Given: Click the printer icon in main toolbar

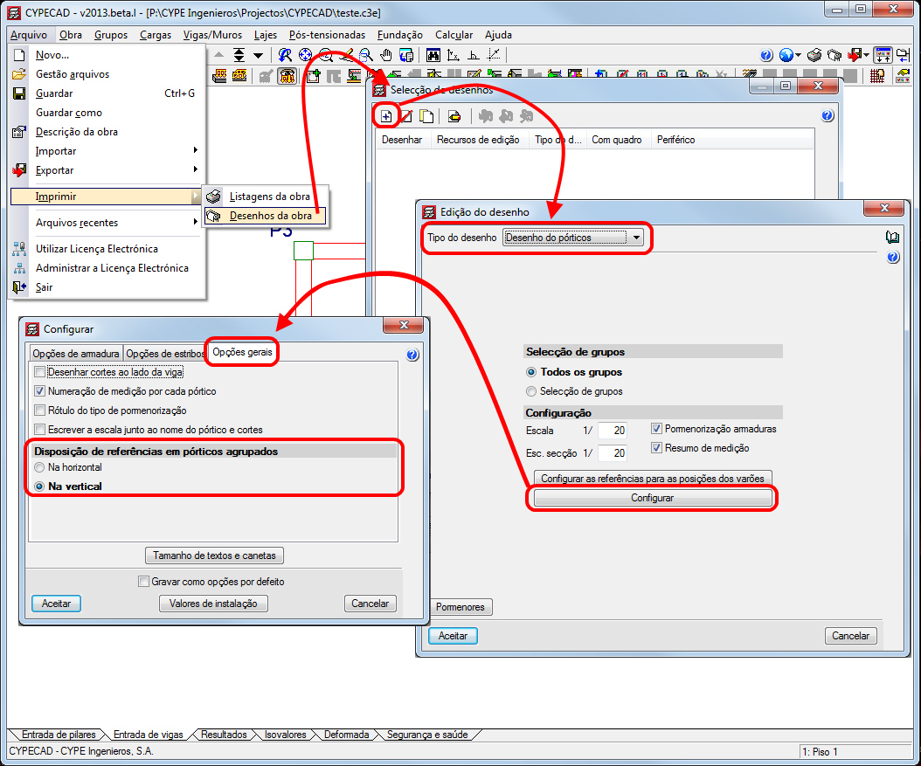Looking at the screenshot, I should [x=814, y=55].
